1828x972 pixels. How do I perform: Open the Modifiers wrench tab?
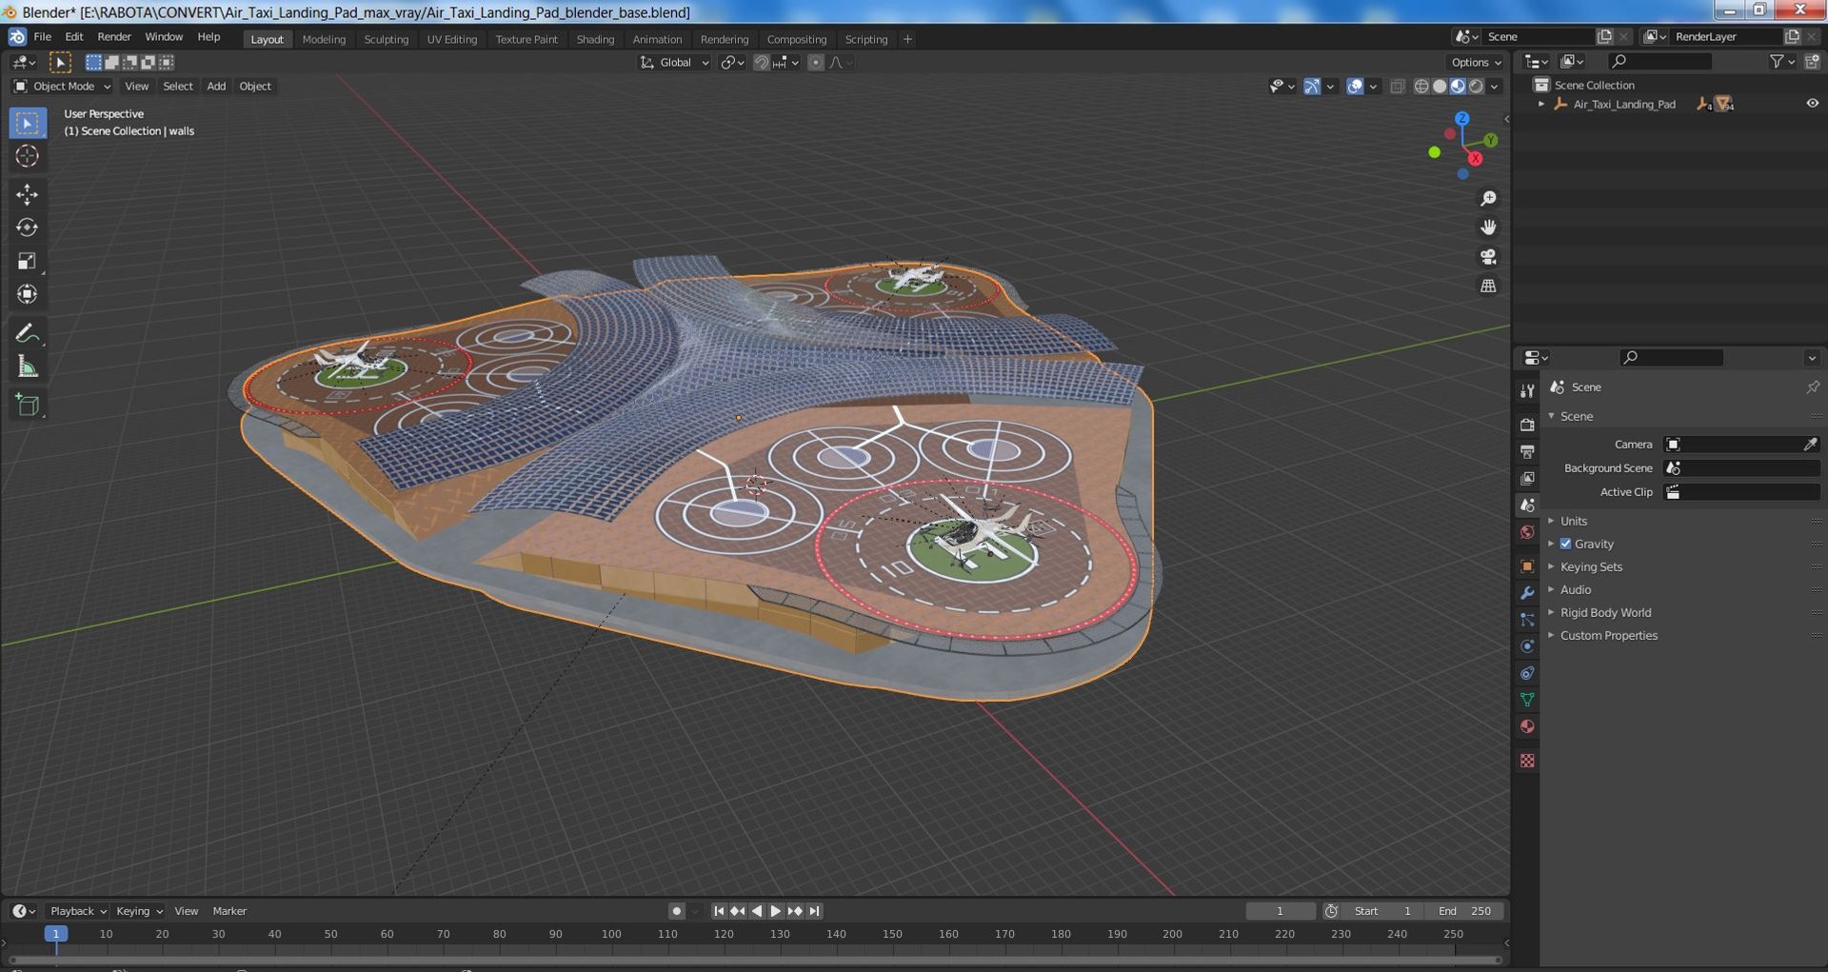click(1527, 593)
